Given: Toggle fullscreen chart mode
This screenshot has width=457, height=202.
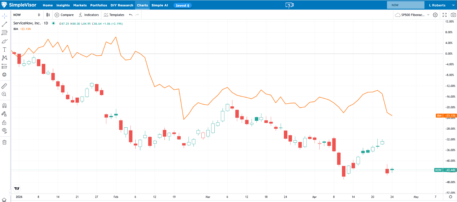Looking at the screenshot, I should 445,15.
